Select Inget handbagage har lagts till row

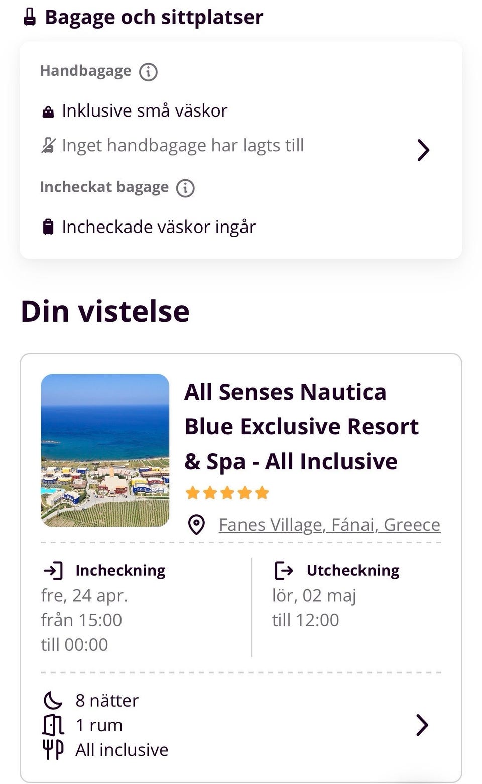(x=183, y=146)
